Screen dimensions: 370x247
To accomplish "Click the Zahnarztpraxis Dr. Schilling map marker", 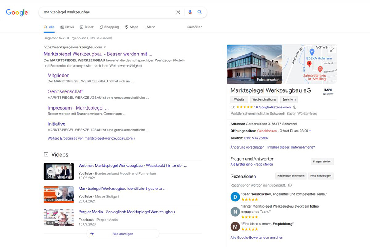I will click(320, 69).
